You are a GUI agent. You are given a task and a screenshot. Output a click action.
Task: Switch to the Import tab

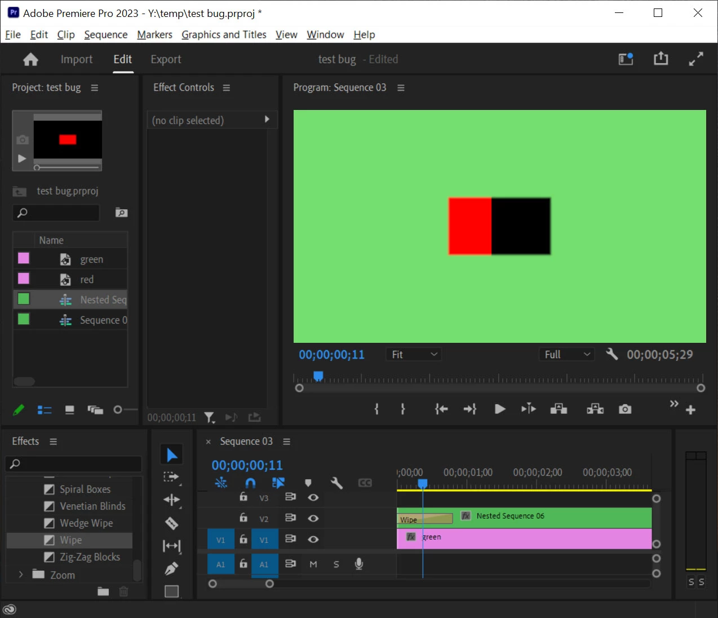pyautogui.click(x=77, y=59)
